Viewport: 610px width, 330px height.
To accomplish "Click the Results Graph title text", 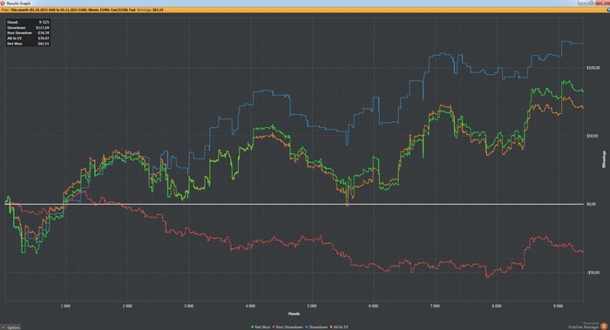I will [18, 3].
